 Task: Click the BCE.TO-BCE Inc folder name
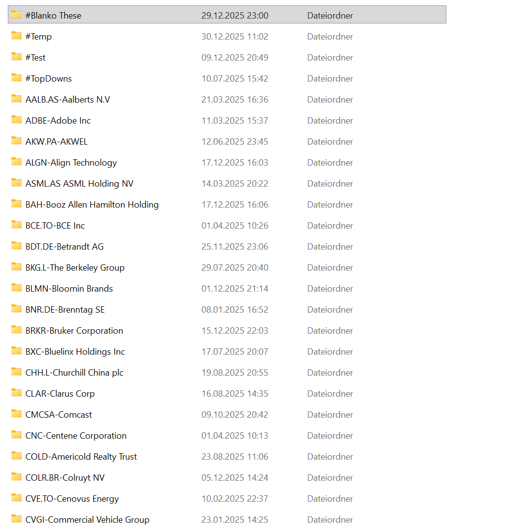[55, 226]
